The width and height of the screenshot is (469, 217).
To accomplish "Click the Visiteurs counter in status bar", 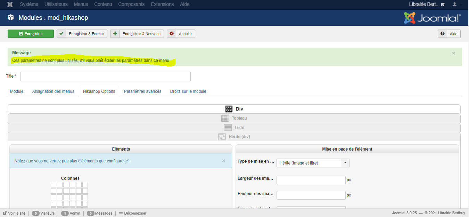I will (43, 213).
